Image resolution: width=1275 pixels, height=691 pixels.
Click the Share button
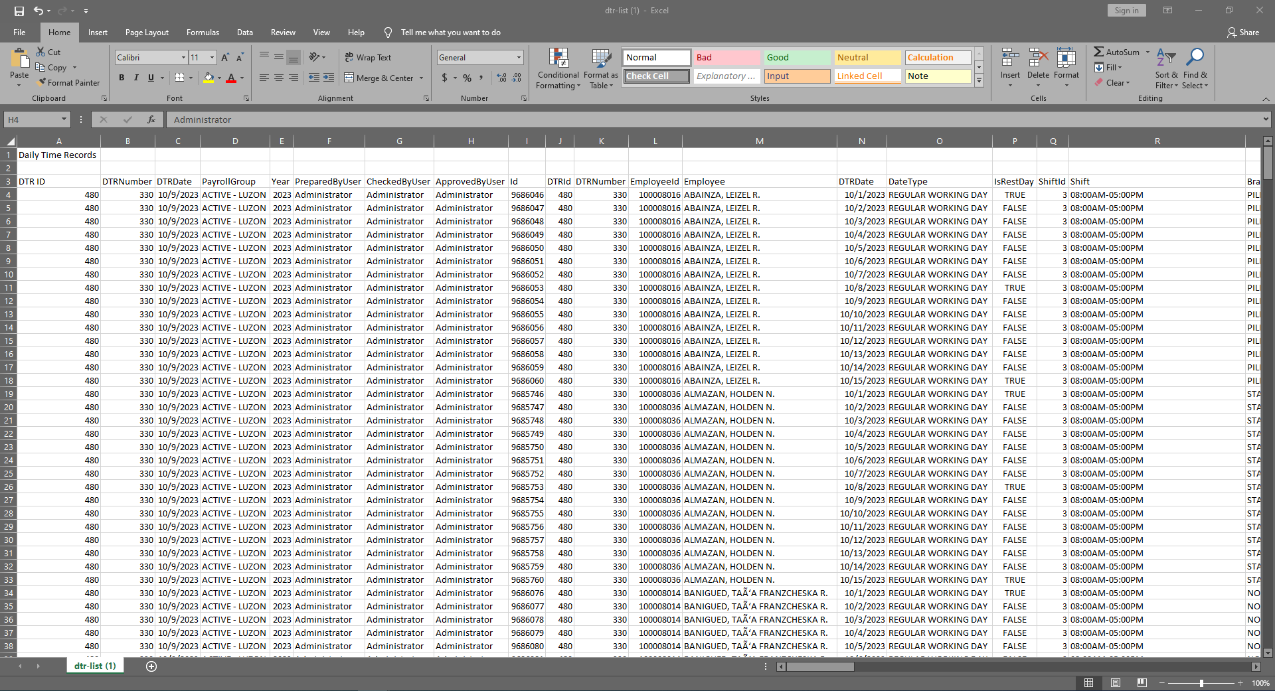(x=1243, y=33)
